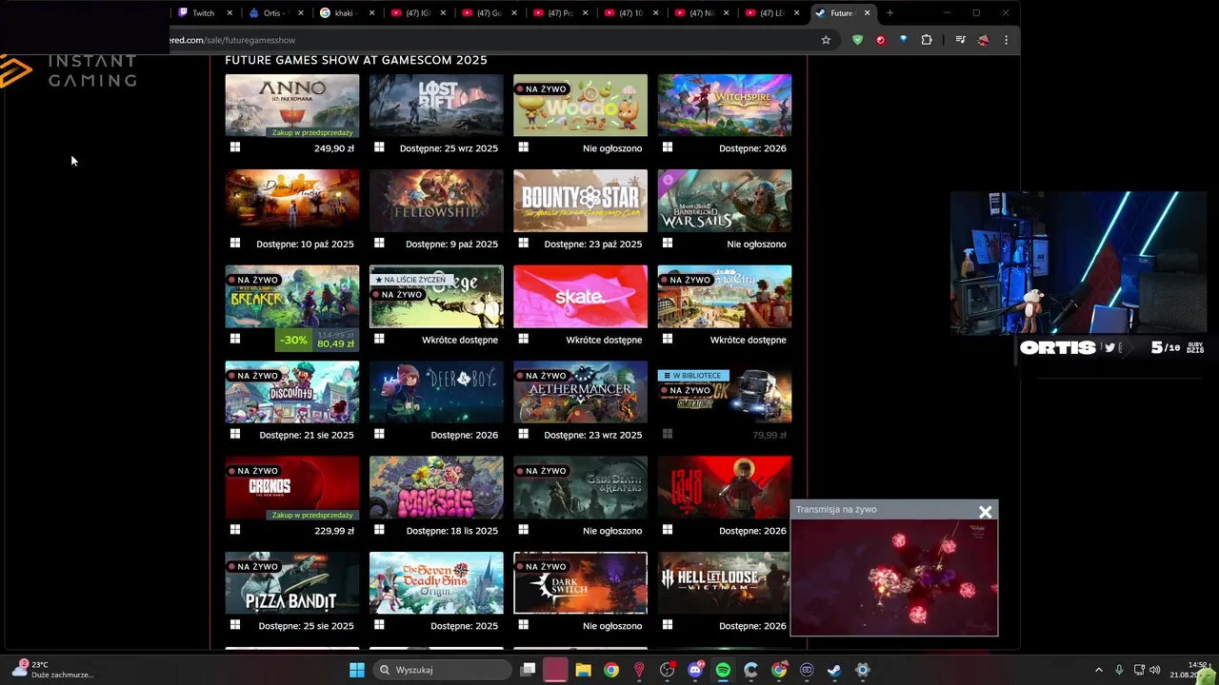Open the green shield extension icon
The width and height of the screenshot is (1219, 685).
tap(857, 40)
